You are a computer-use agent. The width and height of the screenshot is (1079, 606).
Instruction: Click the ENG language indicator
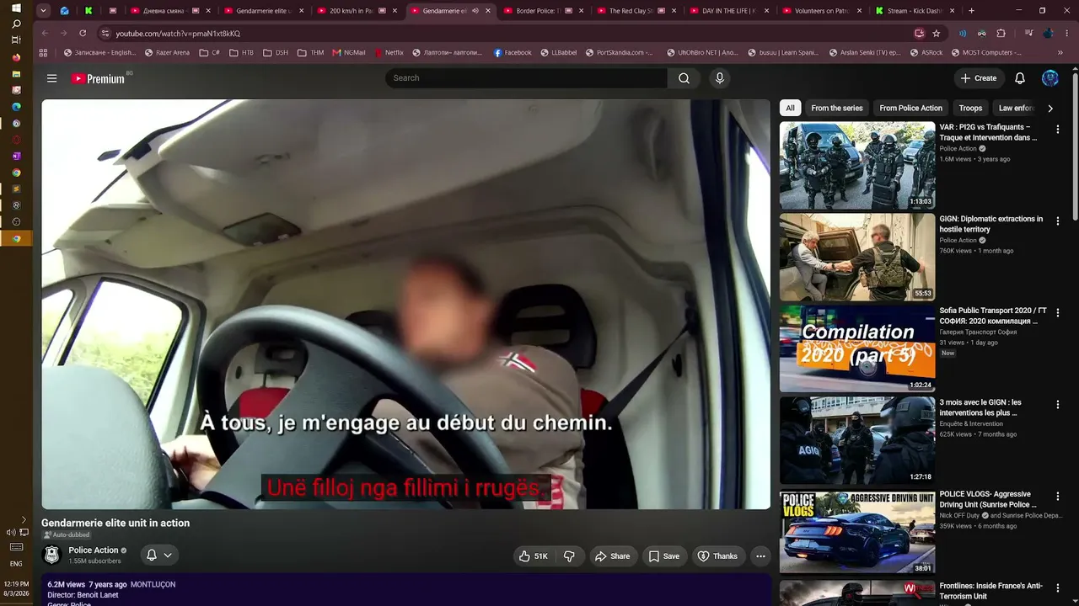pos(16,564)
